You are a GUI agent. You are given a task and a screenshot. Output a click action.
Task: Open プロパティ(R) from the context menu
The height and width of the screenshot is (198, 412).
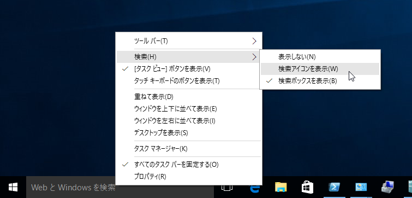[189, 177]
